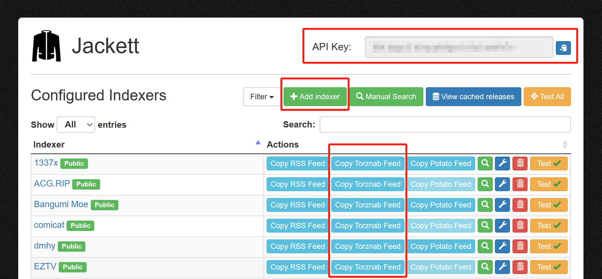
Task: Test the EZTV indexer
Action: tap(549, 267)
